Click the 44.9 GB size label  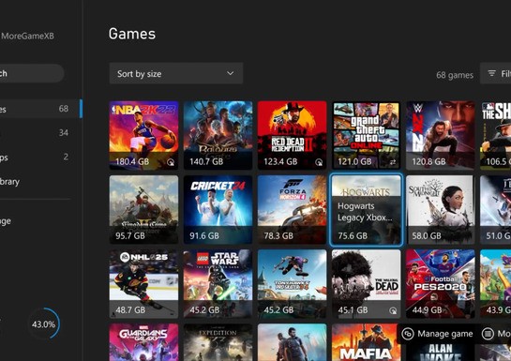(427, 309)
